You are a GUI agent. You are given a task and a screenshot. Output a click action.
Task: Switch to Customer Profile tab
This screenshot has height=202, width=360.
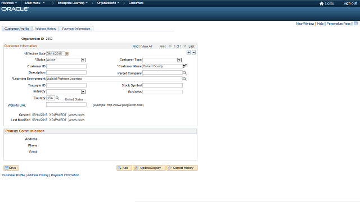16,29
